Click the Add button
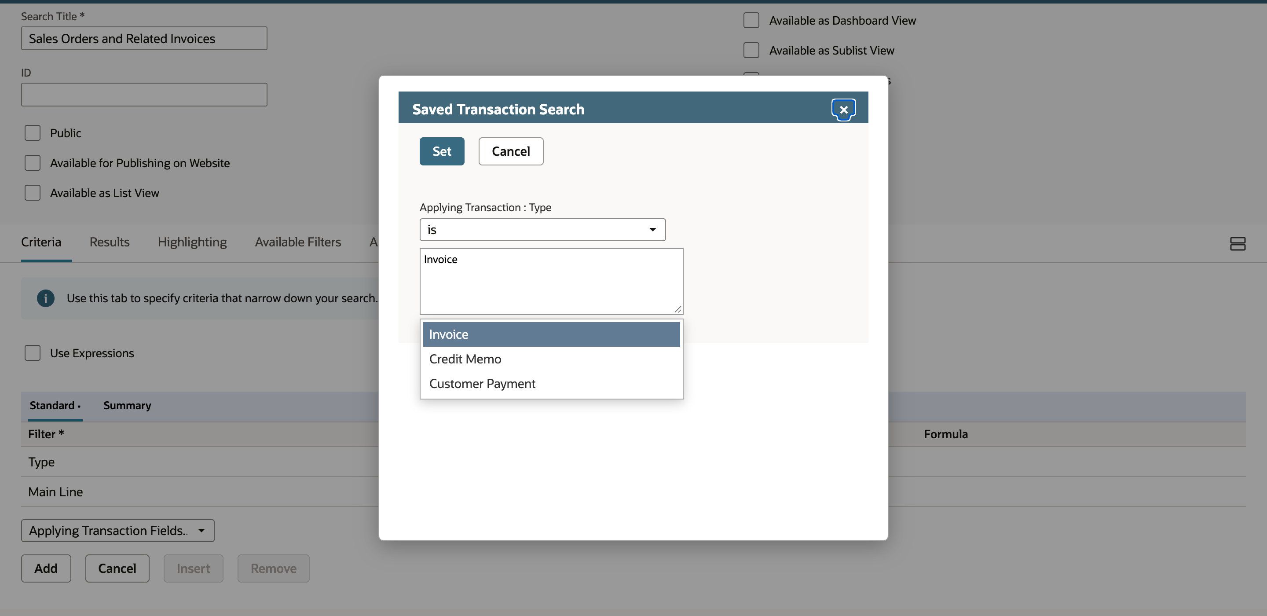The height and width of the screenshot is (616, 1267). 46,568
